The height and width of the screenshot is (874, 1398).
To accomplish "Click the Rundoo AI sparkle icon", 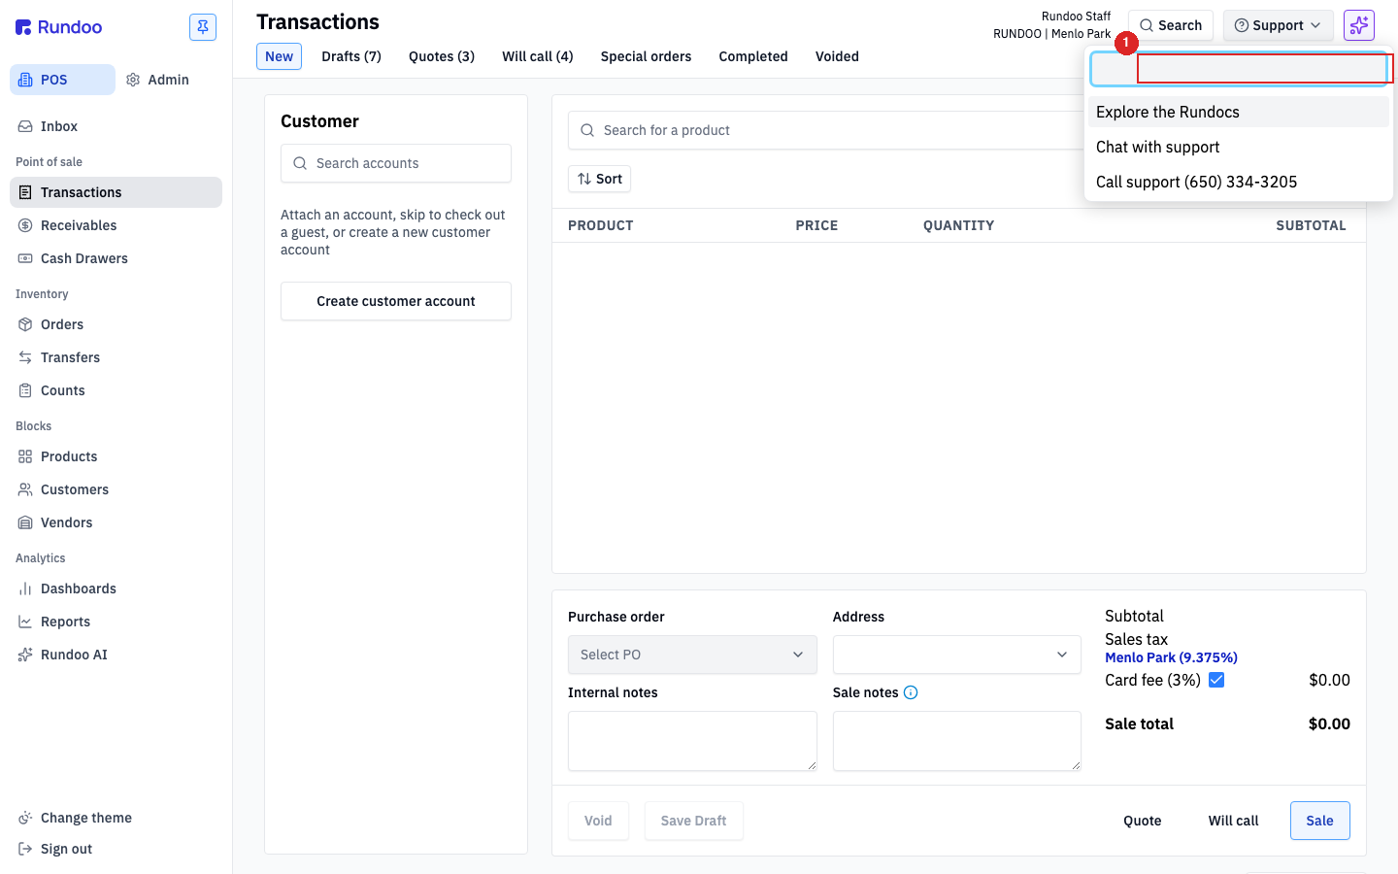I will pos(25,655).
